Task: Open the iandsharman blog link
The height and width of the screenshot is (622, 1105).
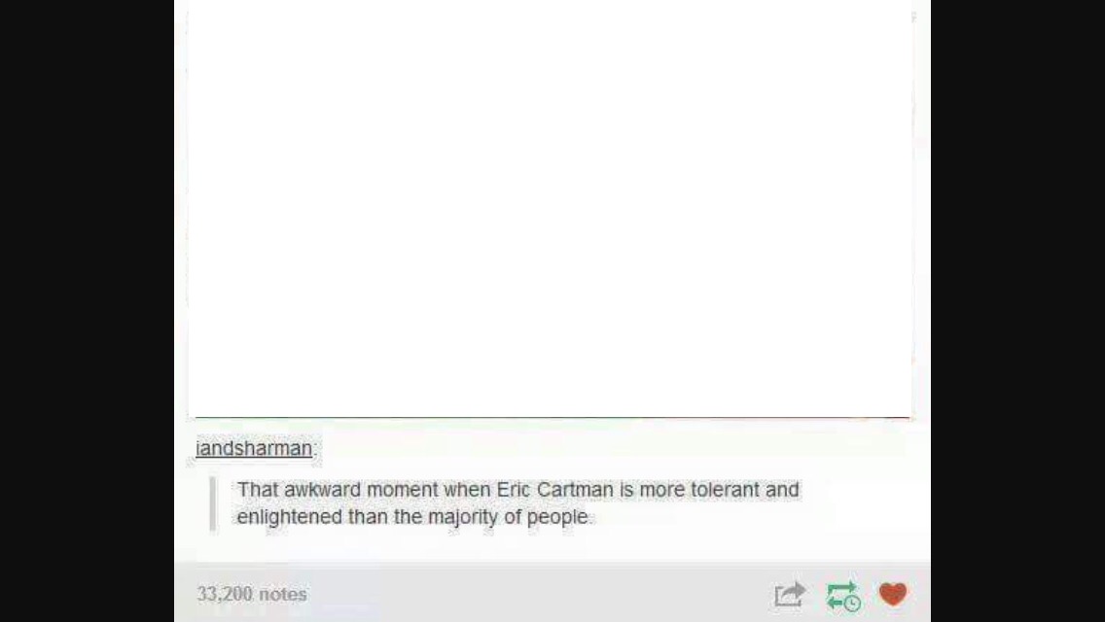Action: coord(254,449)
